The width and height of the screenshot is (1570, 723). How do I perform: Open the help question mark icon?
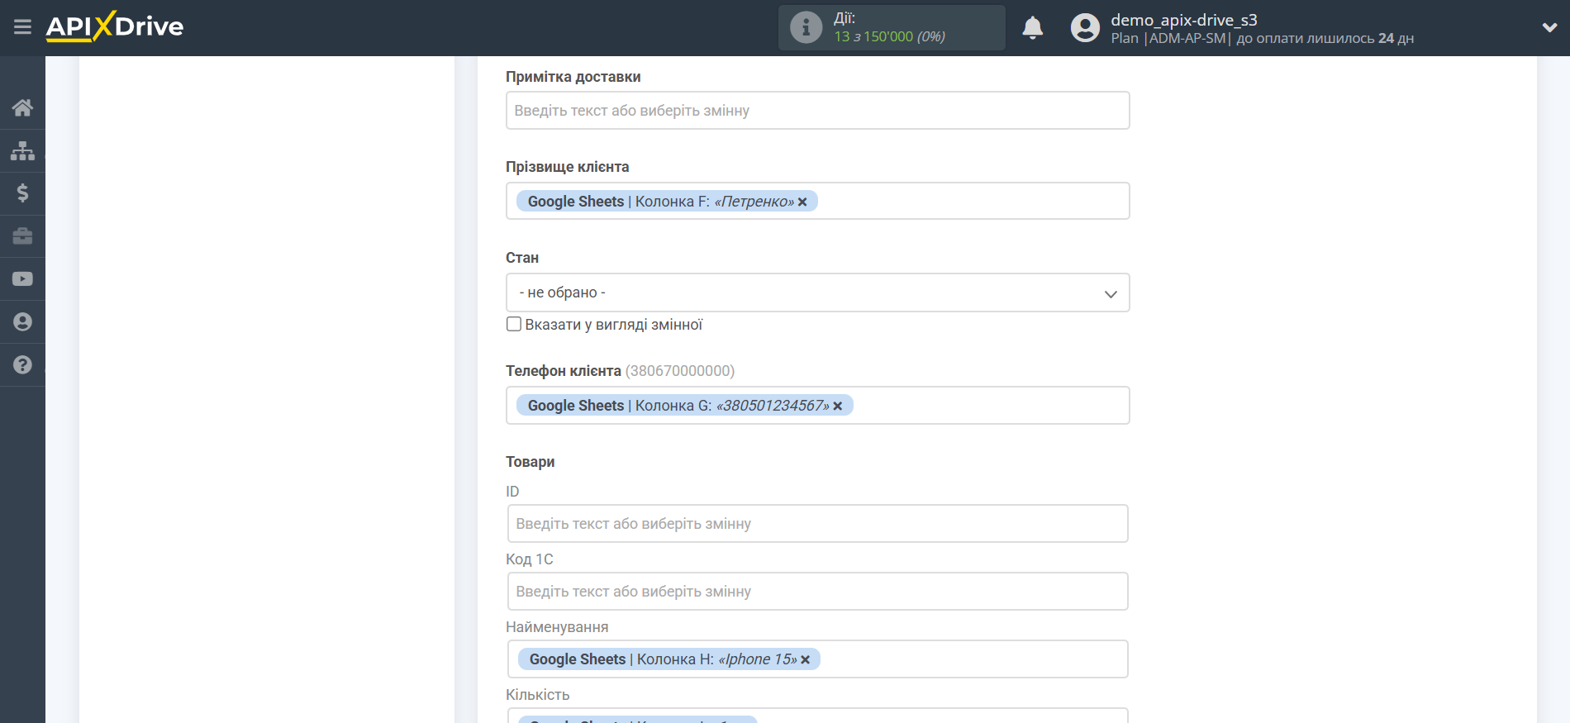22,365
